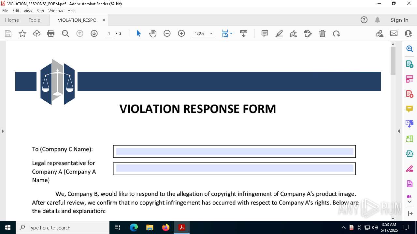Expand the fit page options arrow
Screen dimensions: 417x234
(x=231, y=33)
